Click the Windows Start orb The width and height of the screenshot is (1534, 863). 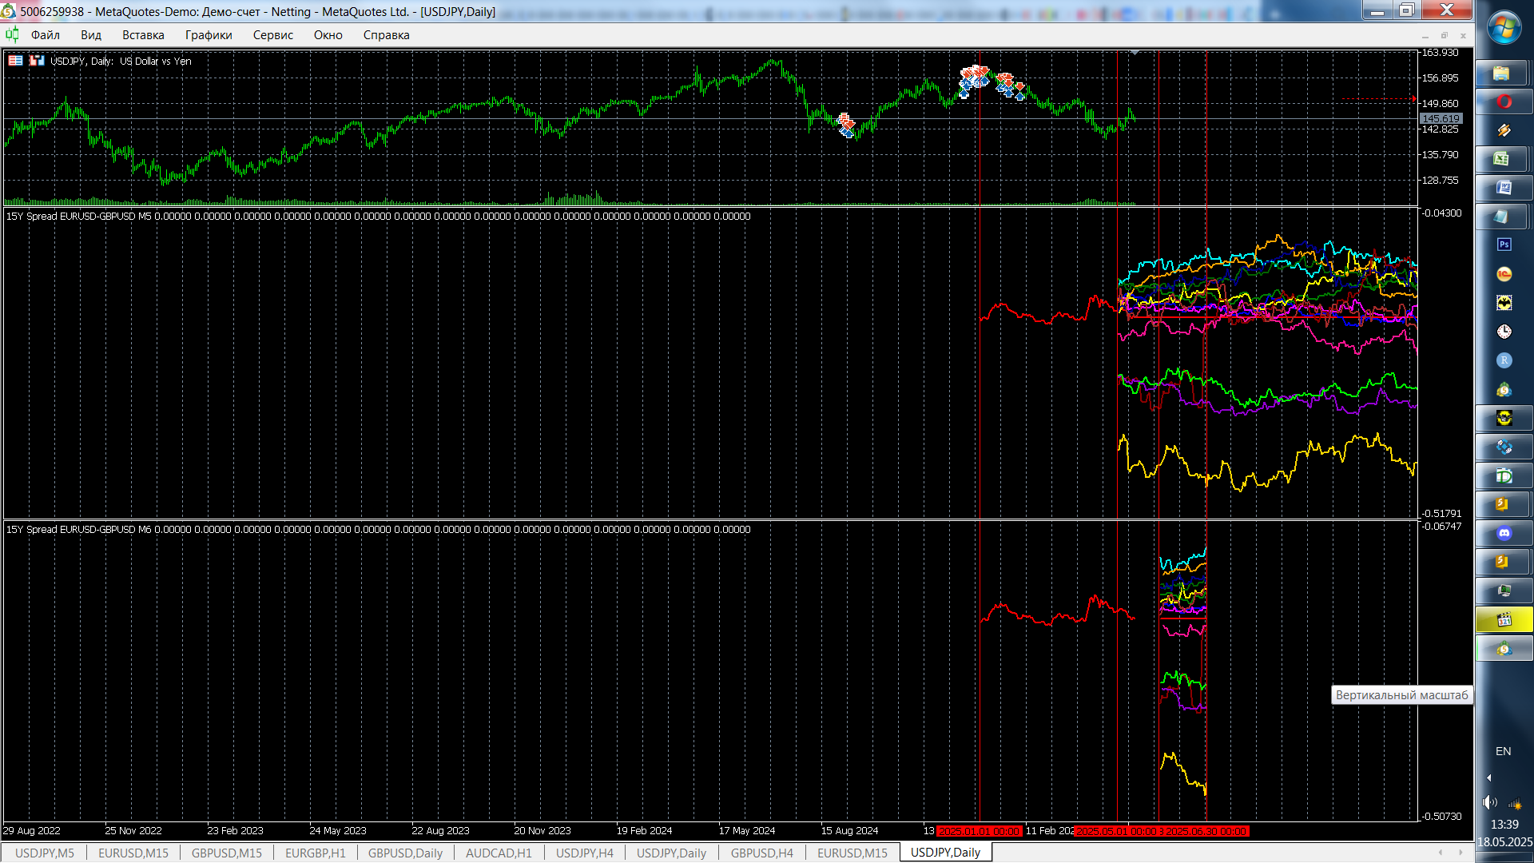1504,29
